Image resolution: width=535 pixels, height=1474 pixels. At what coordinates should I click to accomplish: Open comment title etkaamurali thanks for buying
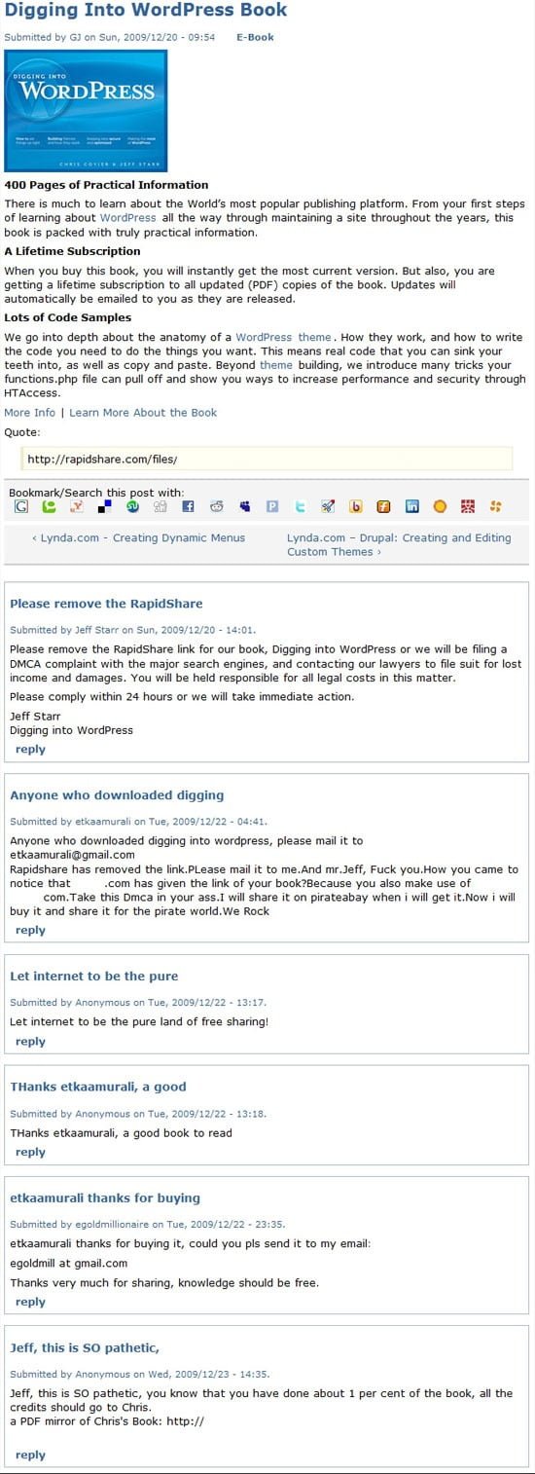(105, 1198)
